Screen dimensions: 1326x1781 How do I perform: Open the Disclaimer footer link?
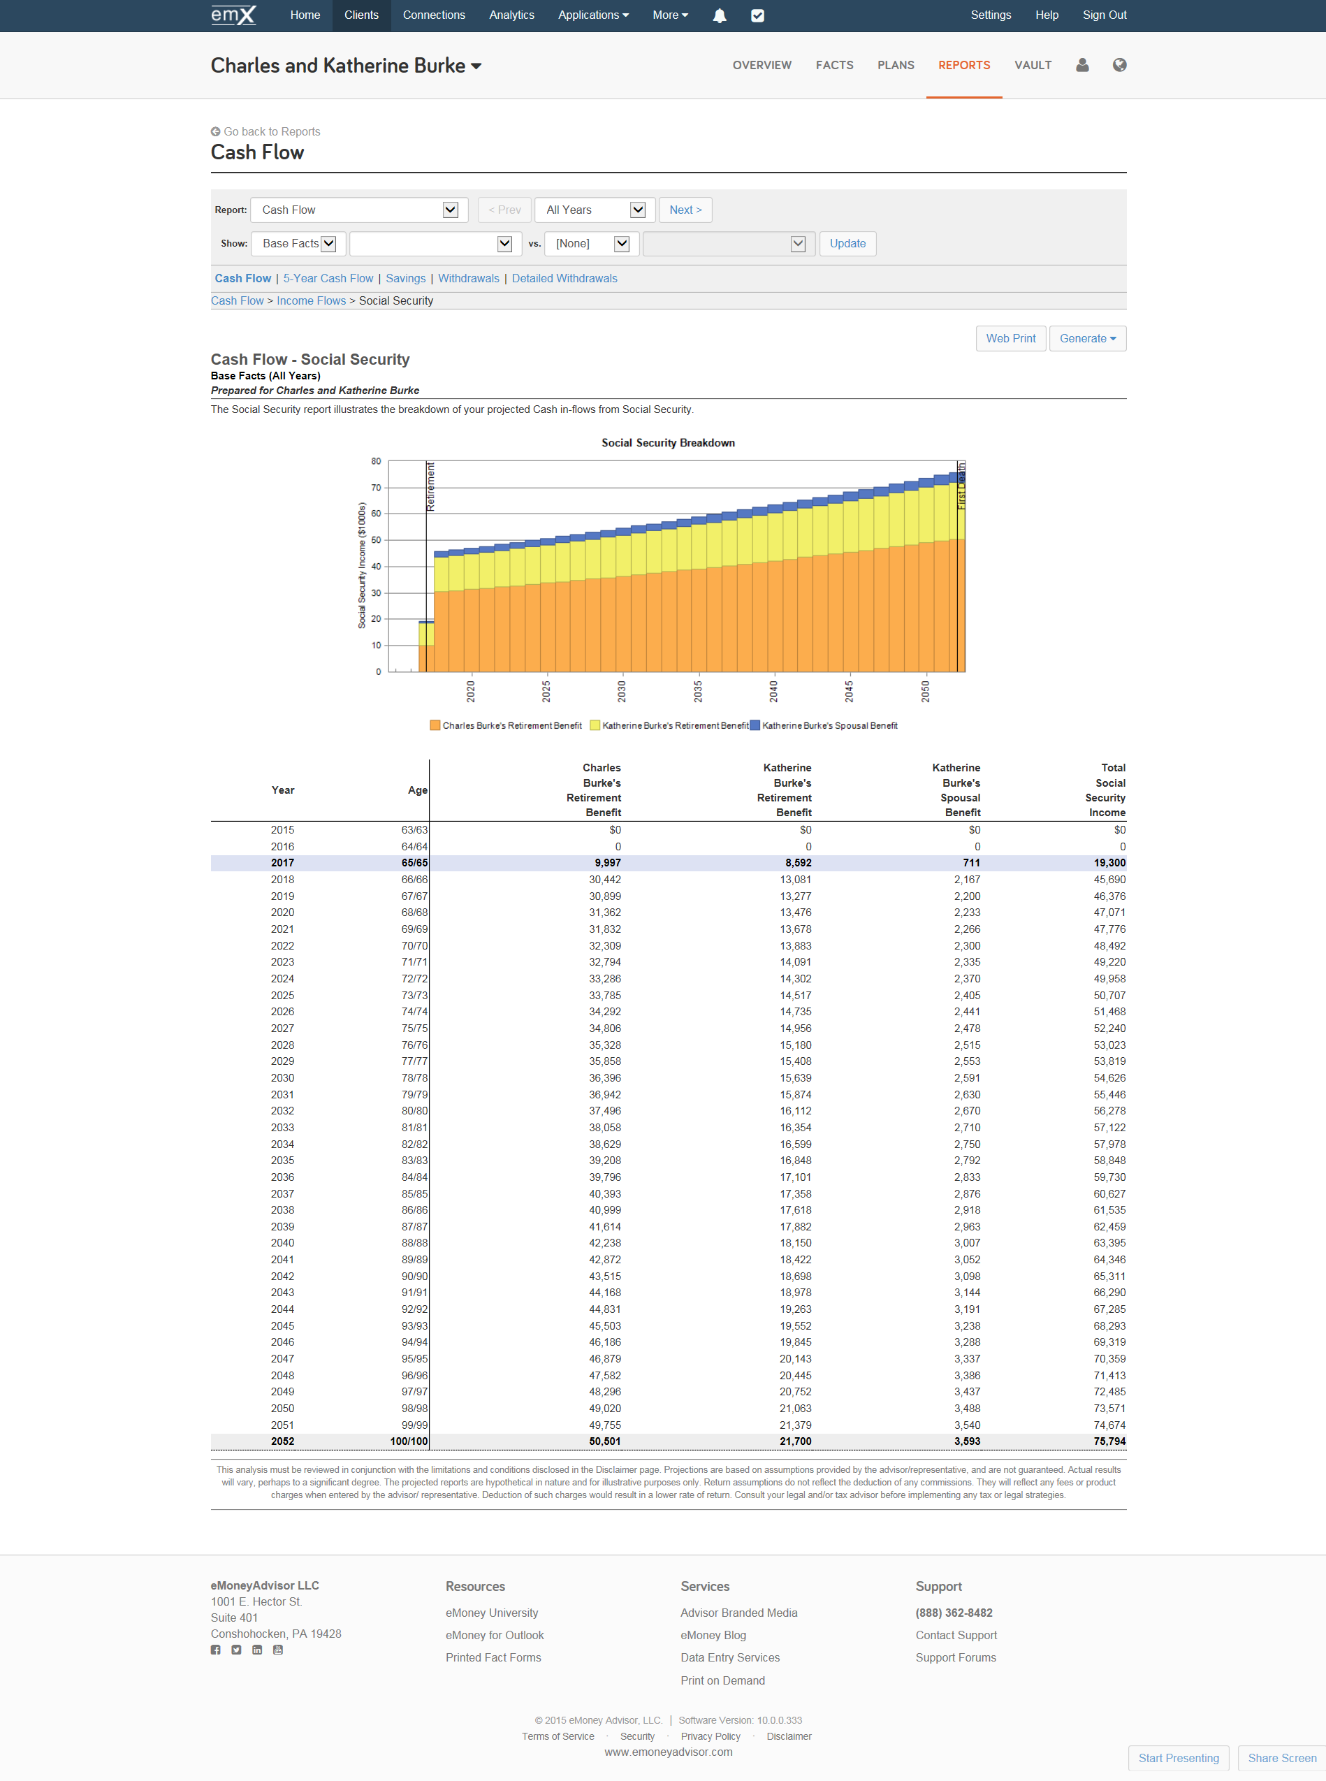[x=788, y=1737]
